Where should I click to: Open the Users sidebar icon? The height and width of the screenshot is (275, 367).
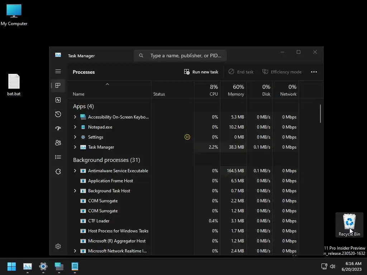58,143
